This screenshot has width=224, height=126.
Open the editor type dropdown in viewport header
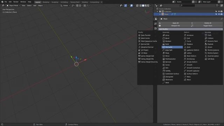(3, 6)
